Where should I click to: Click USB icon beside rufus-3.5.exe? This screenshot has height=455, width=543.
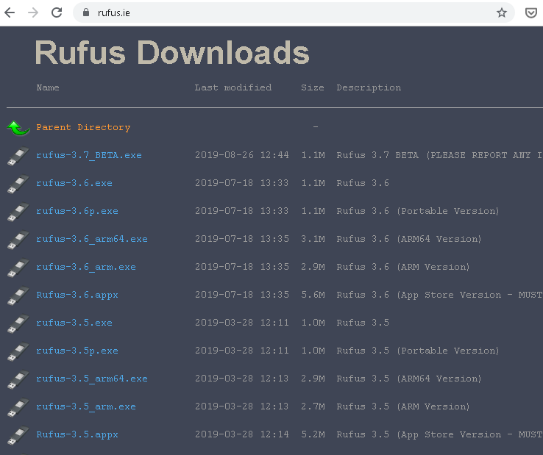pos(18,323)
